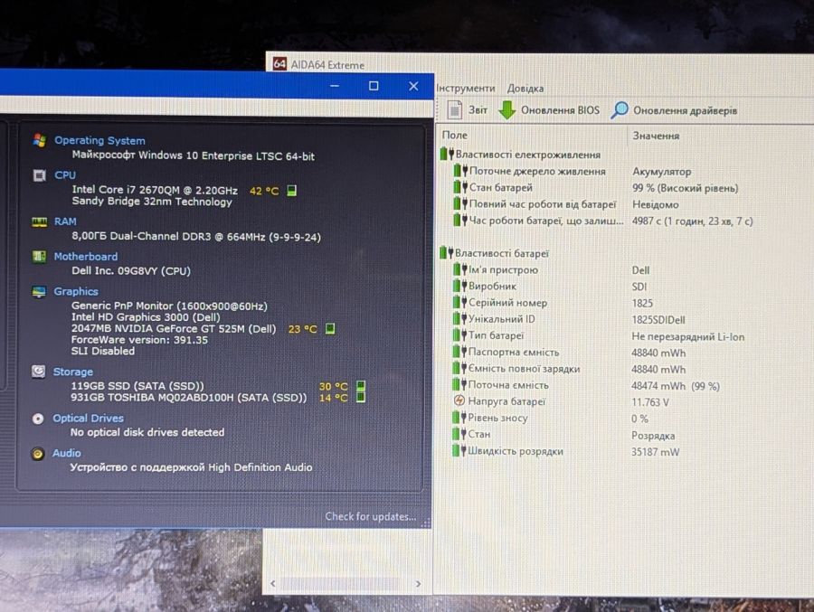Click the Windows flag Operating System icon
814x612 pixels.
40,140
